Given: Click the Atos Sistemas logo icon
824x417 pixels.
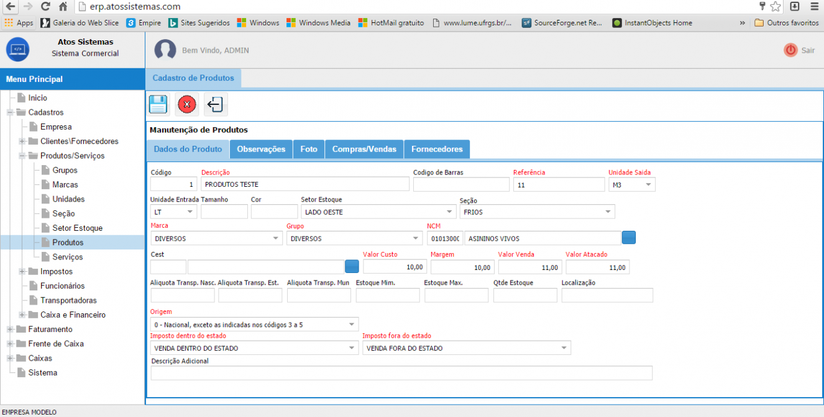Looking at the screenshot, I should 18,49.
